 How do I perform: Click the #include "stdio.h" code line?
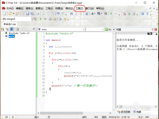[59, 34]
